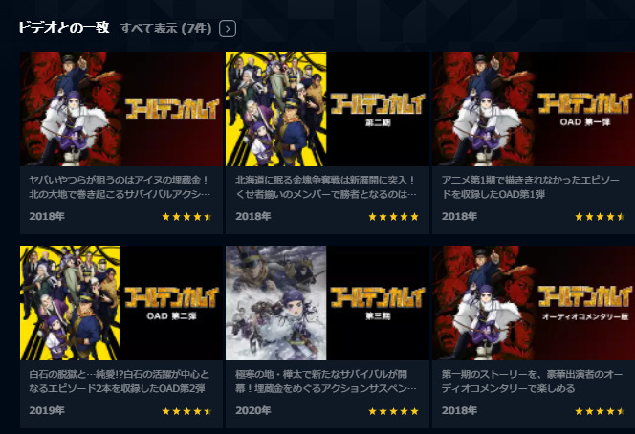This screenshot has width=635, height=434.
Task: Open the OAD 第二弾 thumbnail
Action: pos(121,303)
